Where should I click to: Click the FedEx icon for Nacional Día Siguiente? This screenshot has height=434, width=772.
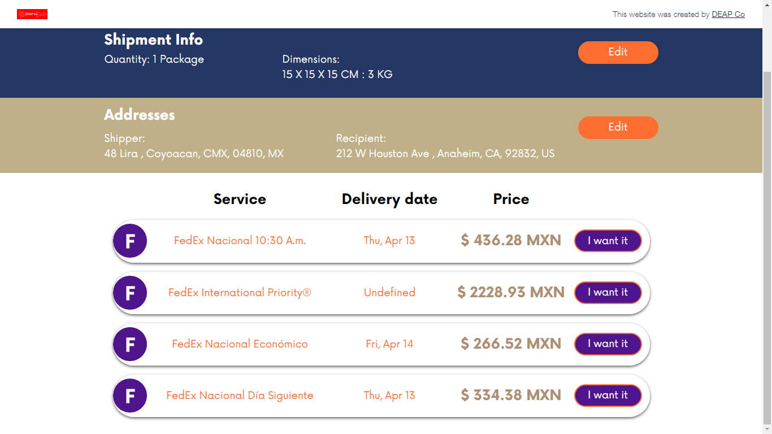(x=130, y=396)
